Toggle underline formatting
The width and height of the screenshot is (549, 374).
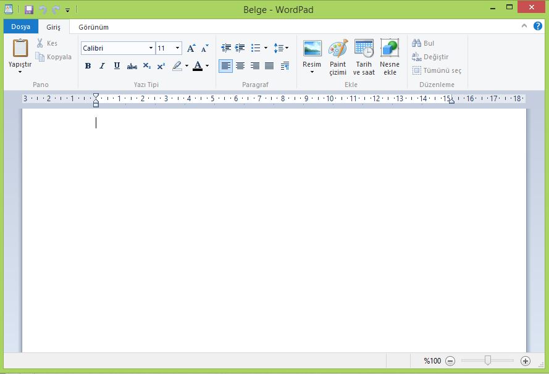point(117,66)
